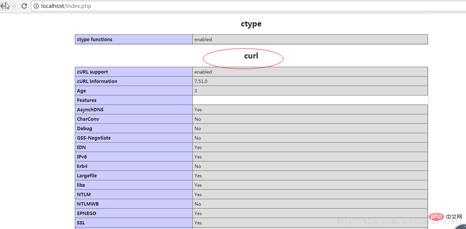466x229 pixels.
Task: Click the 'Debug' label cell
Action: [134, 128]
